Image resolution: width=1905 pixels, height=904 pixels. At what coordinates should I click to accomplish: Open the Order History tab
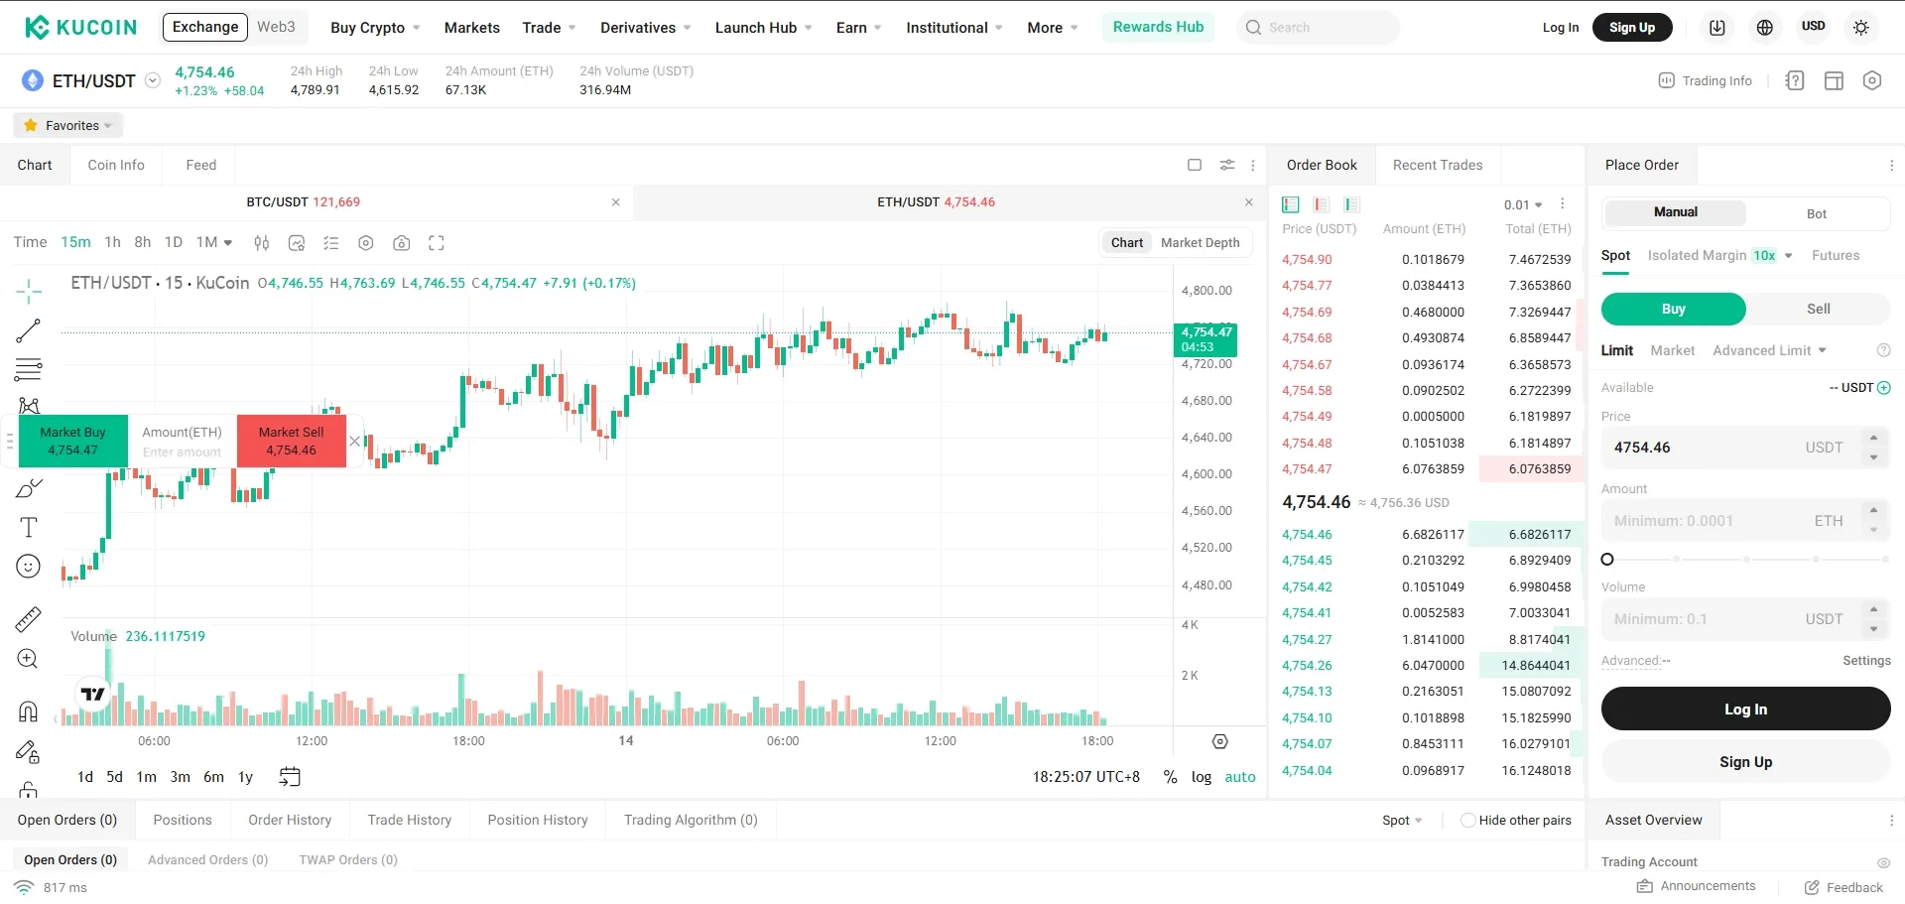[290, 820]
